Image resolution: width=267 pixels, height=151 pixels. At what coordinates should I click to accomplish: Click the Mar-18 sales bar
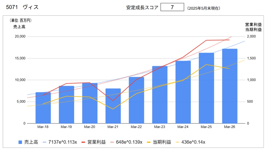(x=43, y=108)
